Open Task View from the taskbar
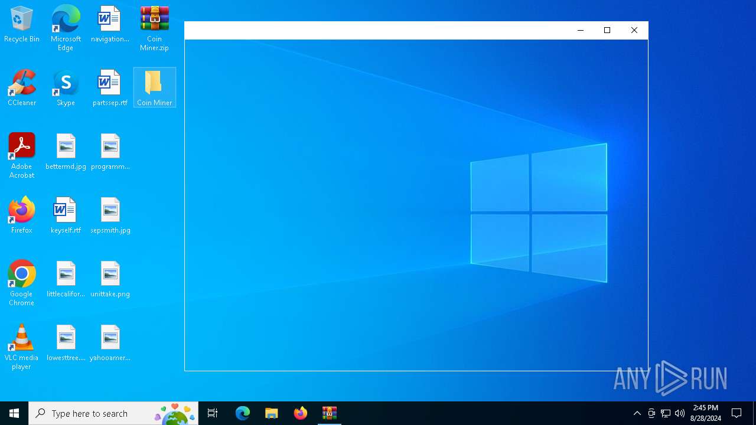 point(213,413)
